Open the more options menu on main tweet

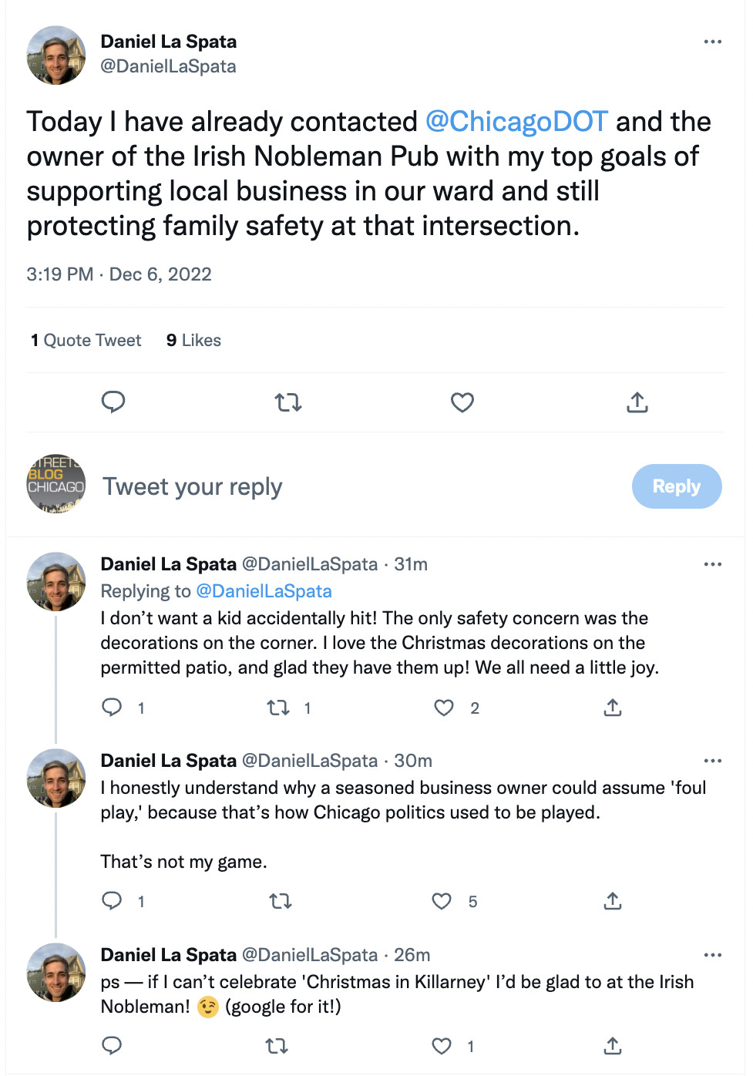[713, 42]
